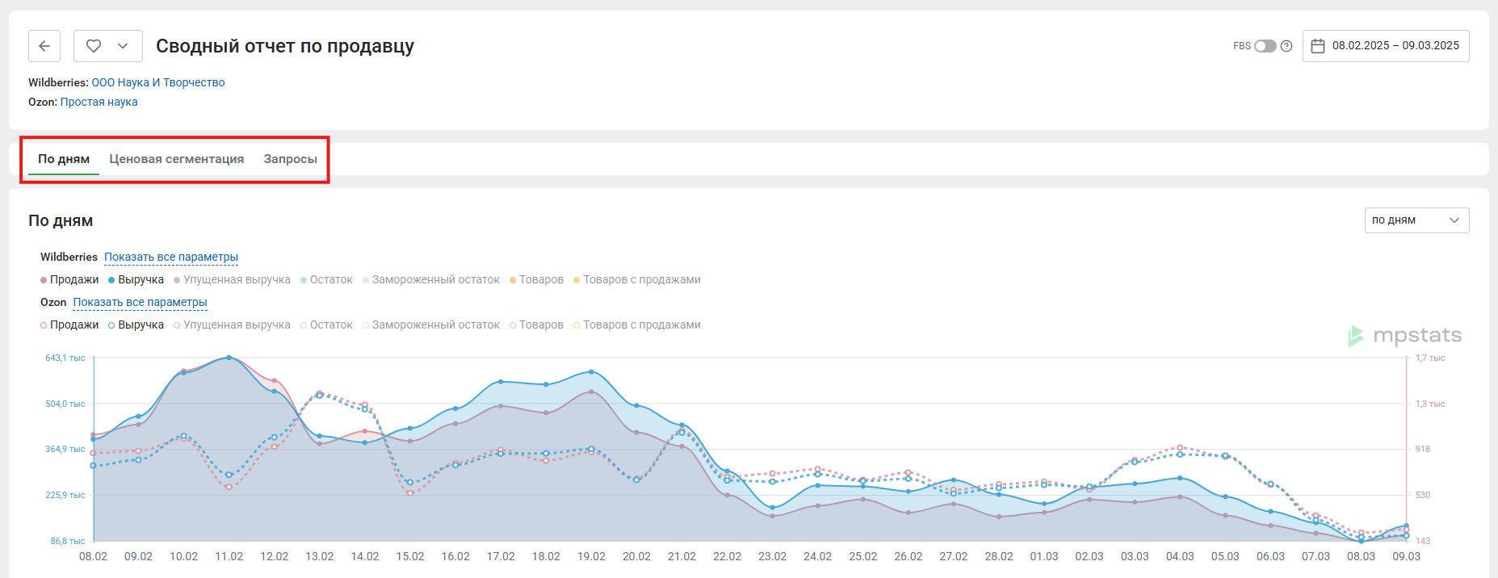1498x578 pixels.
Task: Enable Wildberries Остаток series
Action: click(326, 279)
